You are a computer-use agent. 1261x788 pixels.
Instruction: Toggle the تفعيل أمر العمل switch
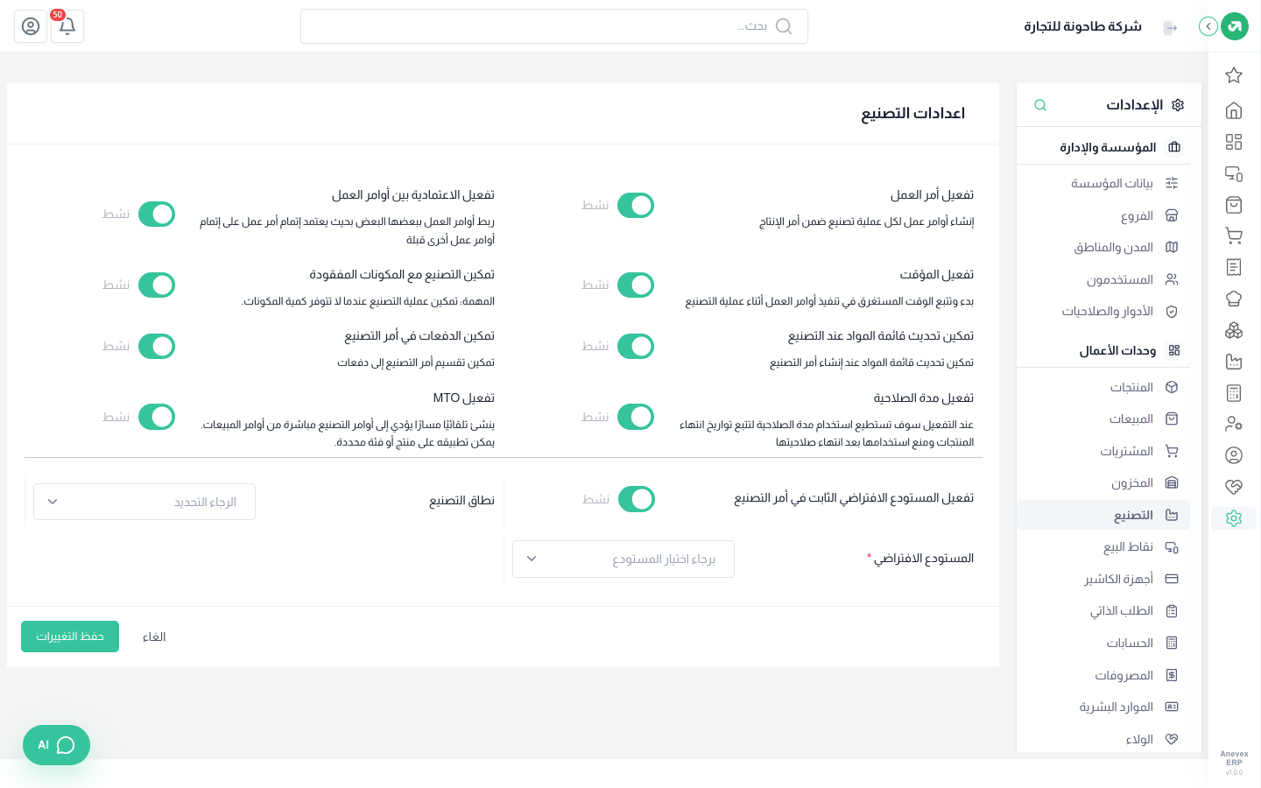636,205
